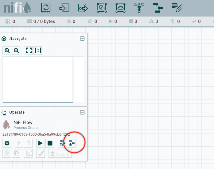The height and width of the screenshot is (169, 214).
Task: Click the not transmitting status icon
Action: [90, 21]
